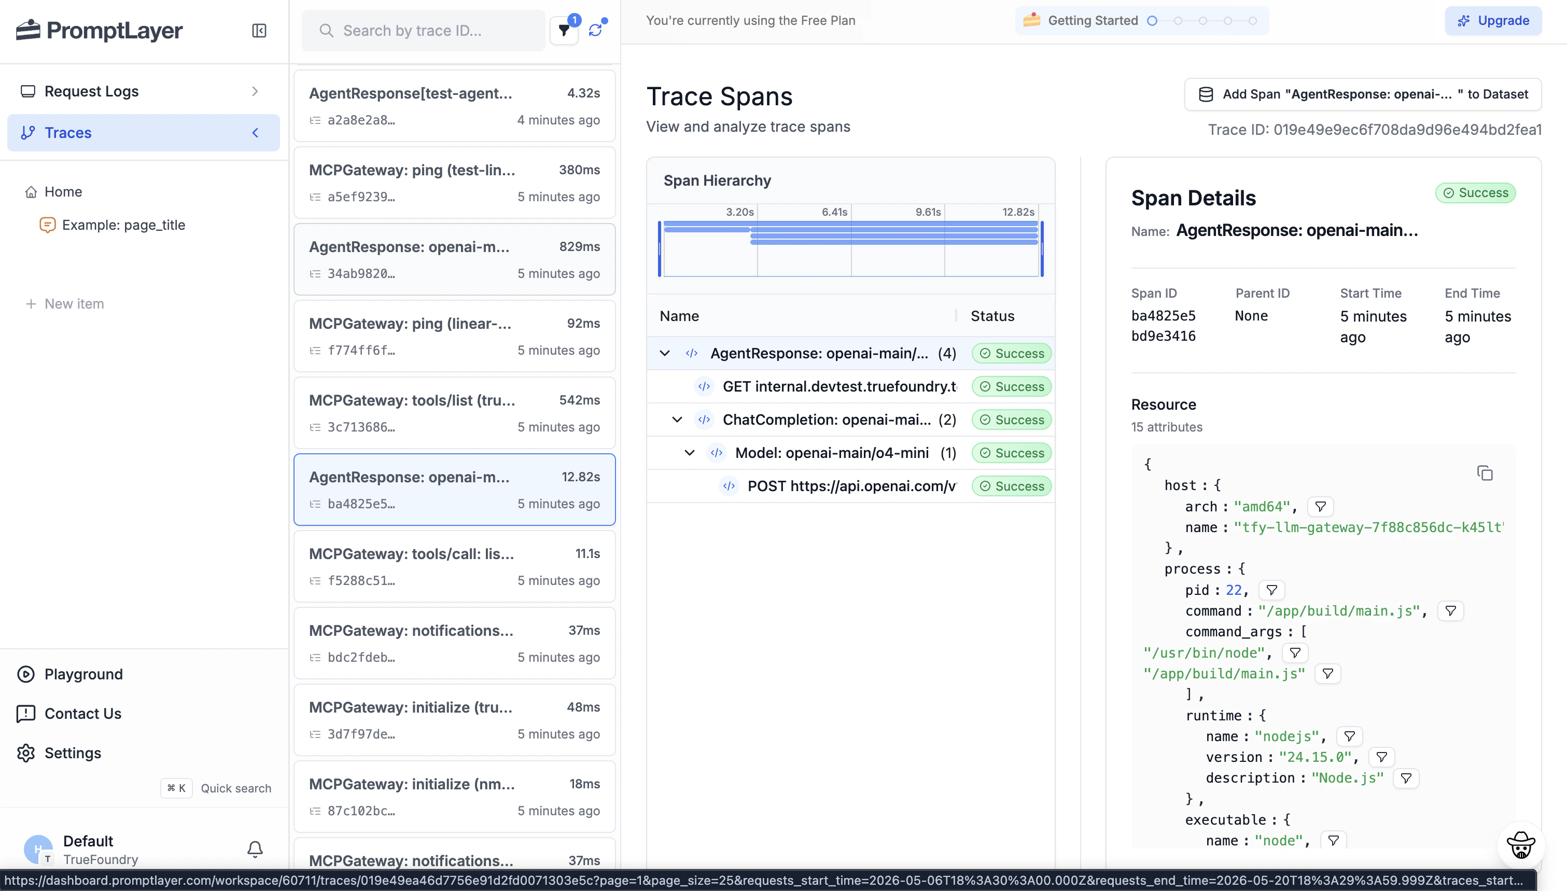Filter by "/app/build/main.js" command arg
Screen dimensions: 1567x891
[x=1327, y=674]
